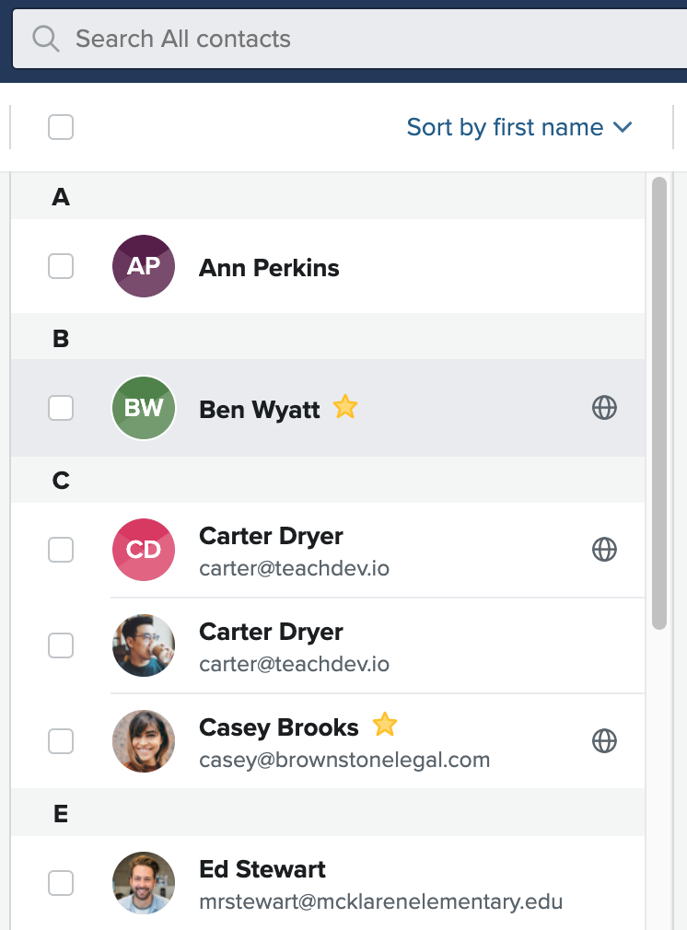Viewport: 687px width, 930px height.
Task: Click the AP avatar for Ann Perkins
Action: coord(144,266)
